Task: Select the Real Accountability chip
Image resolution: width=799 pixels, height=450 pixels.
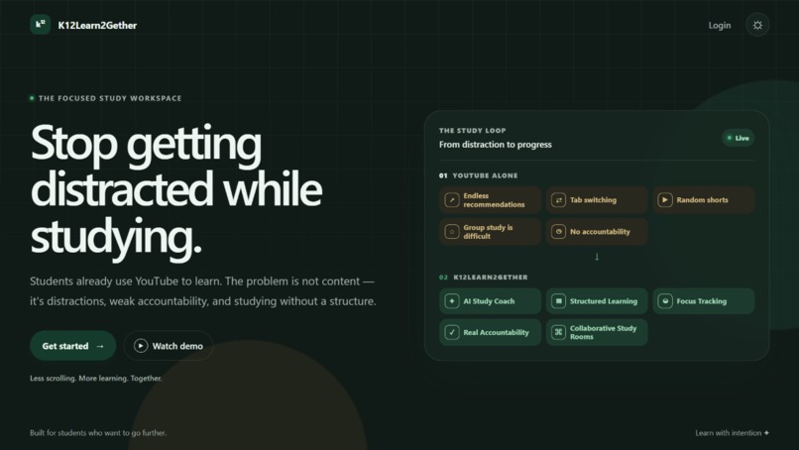Action: pos(490,332)
